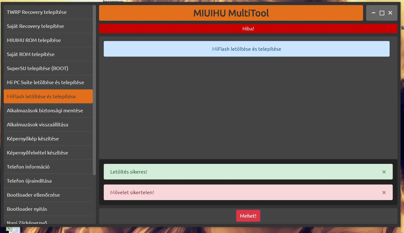Click the sidebar vertical scrollbar
Screen dimensions: 404x233
[94, 90]
